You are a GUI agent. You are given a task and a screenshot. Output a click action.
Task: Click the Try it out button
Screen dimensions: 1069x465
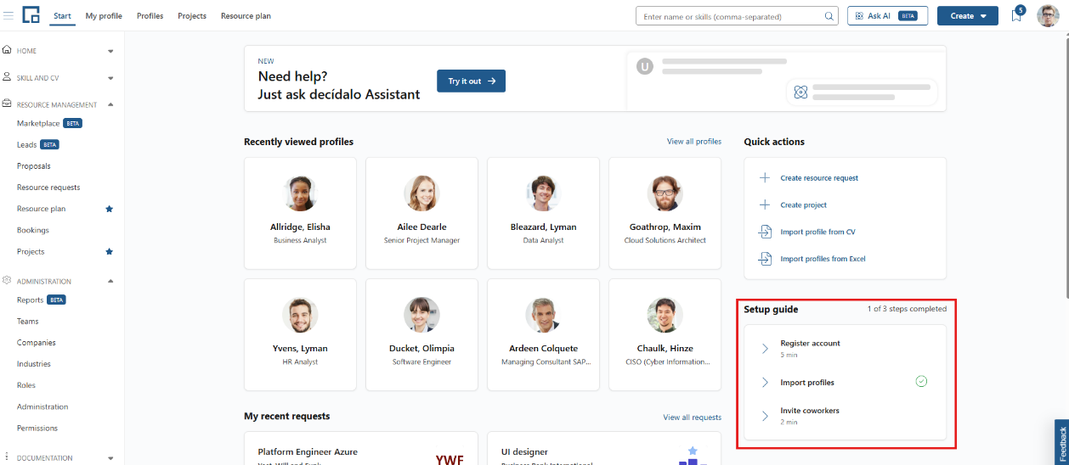471,81
